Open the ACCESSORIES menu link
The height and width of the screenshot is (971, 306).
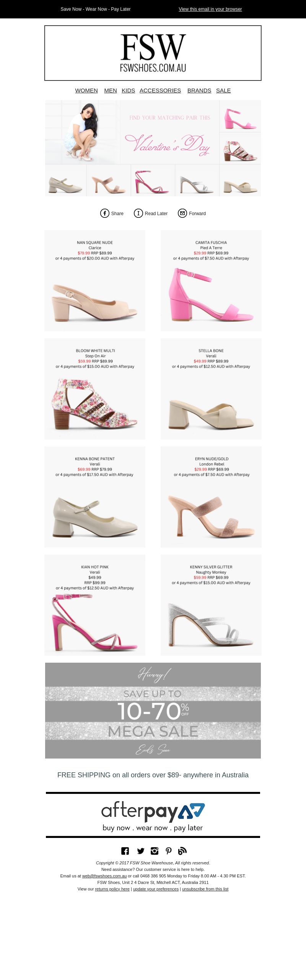tap(160, 91)
